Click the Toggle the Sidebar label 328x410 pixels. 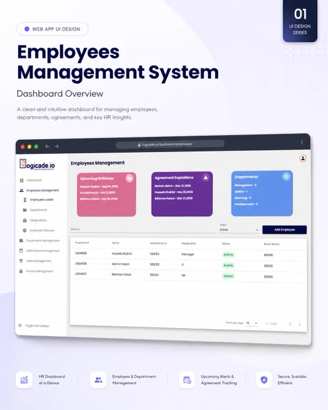click(x=37, y=326)
